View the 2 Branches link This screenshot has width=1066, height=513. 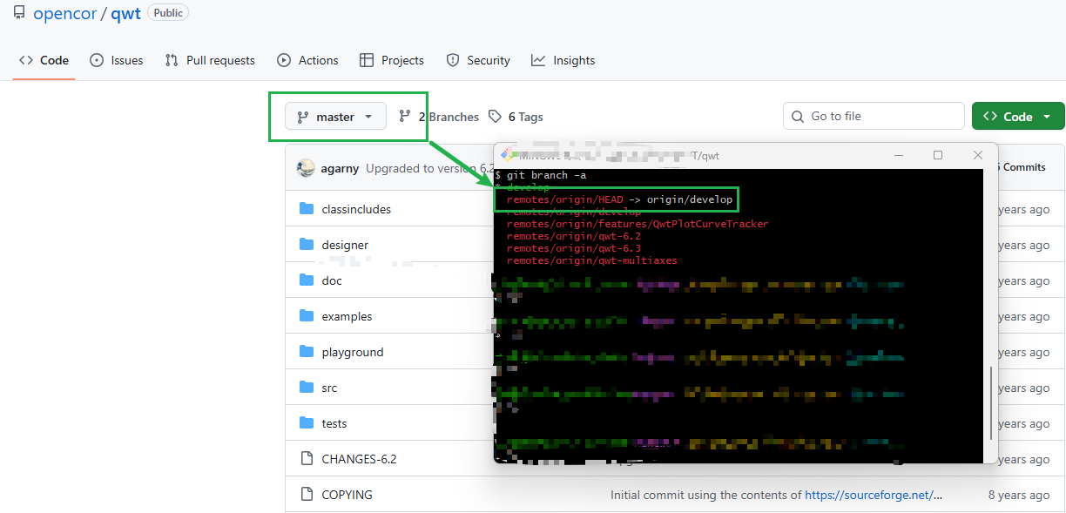pos(439,117)
